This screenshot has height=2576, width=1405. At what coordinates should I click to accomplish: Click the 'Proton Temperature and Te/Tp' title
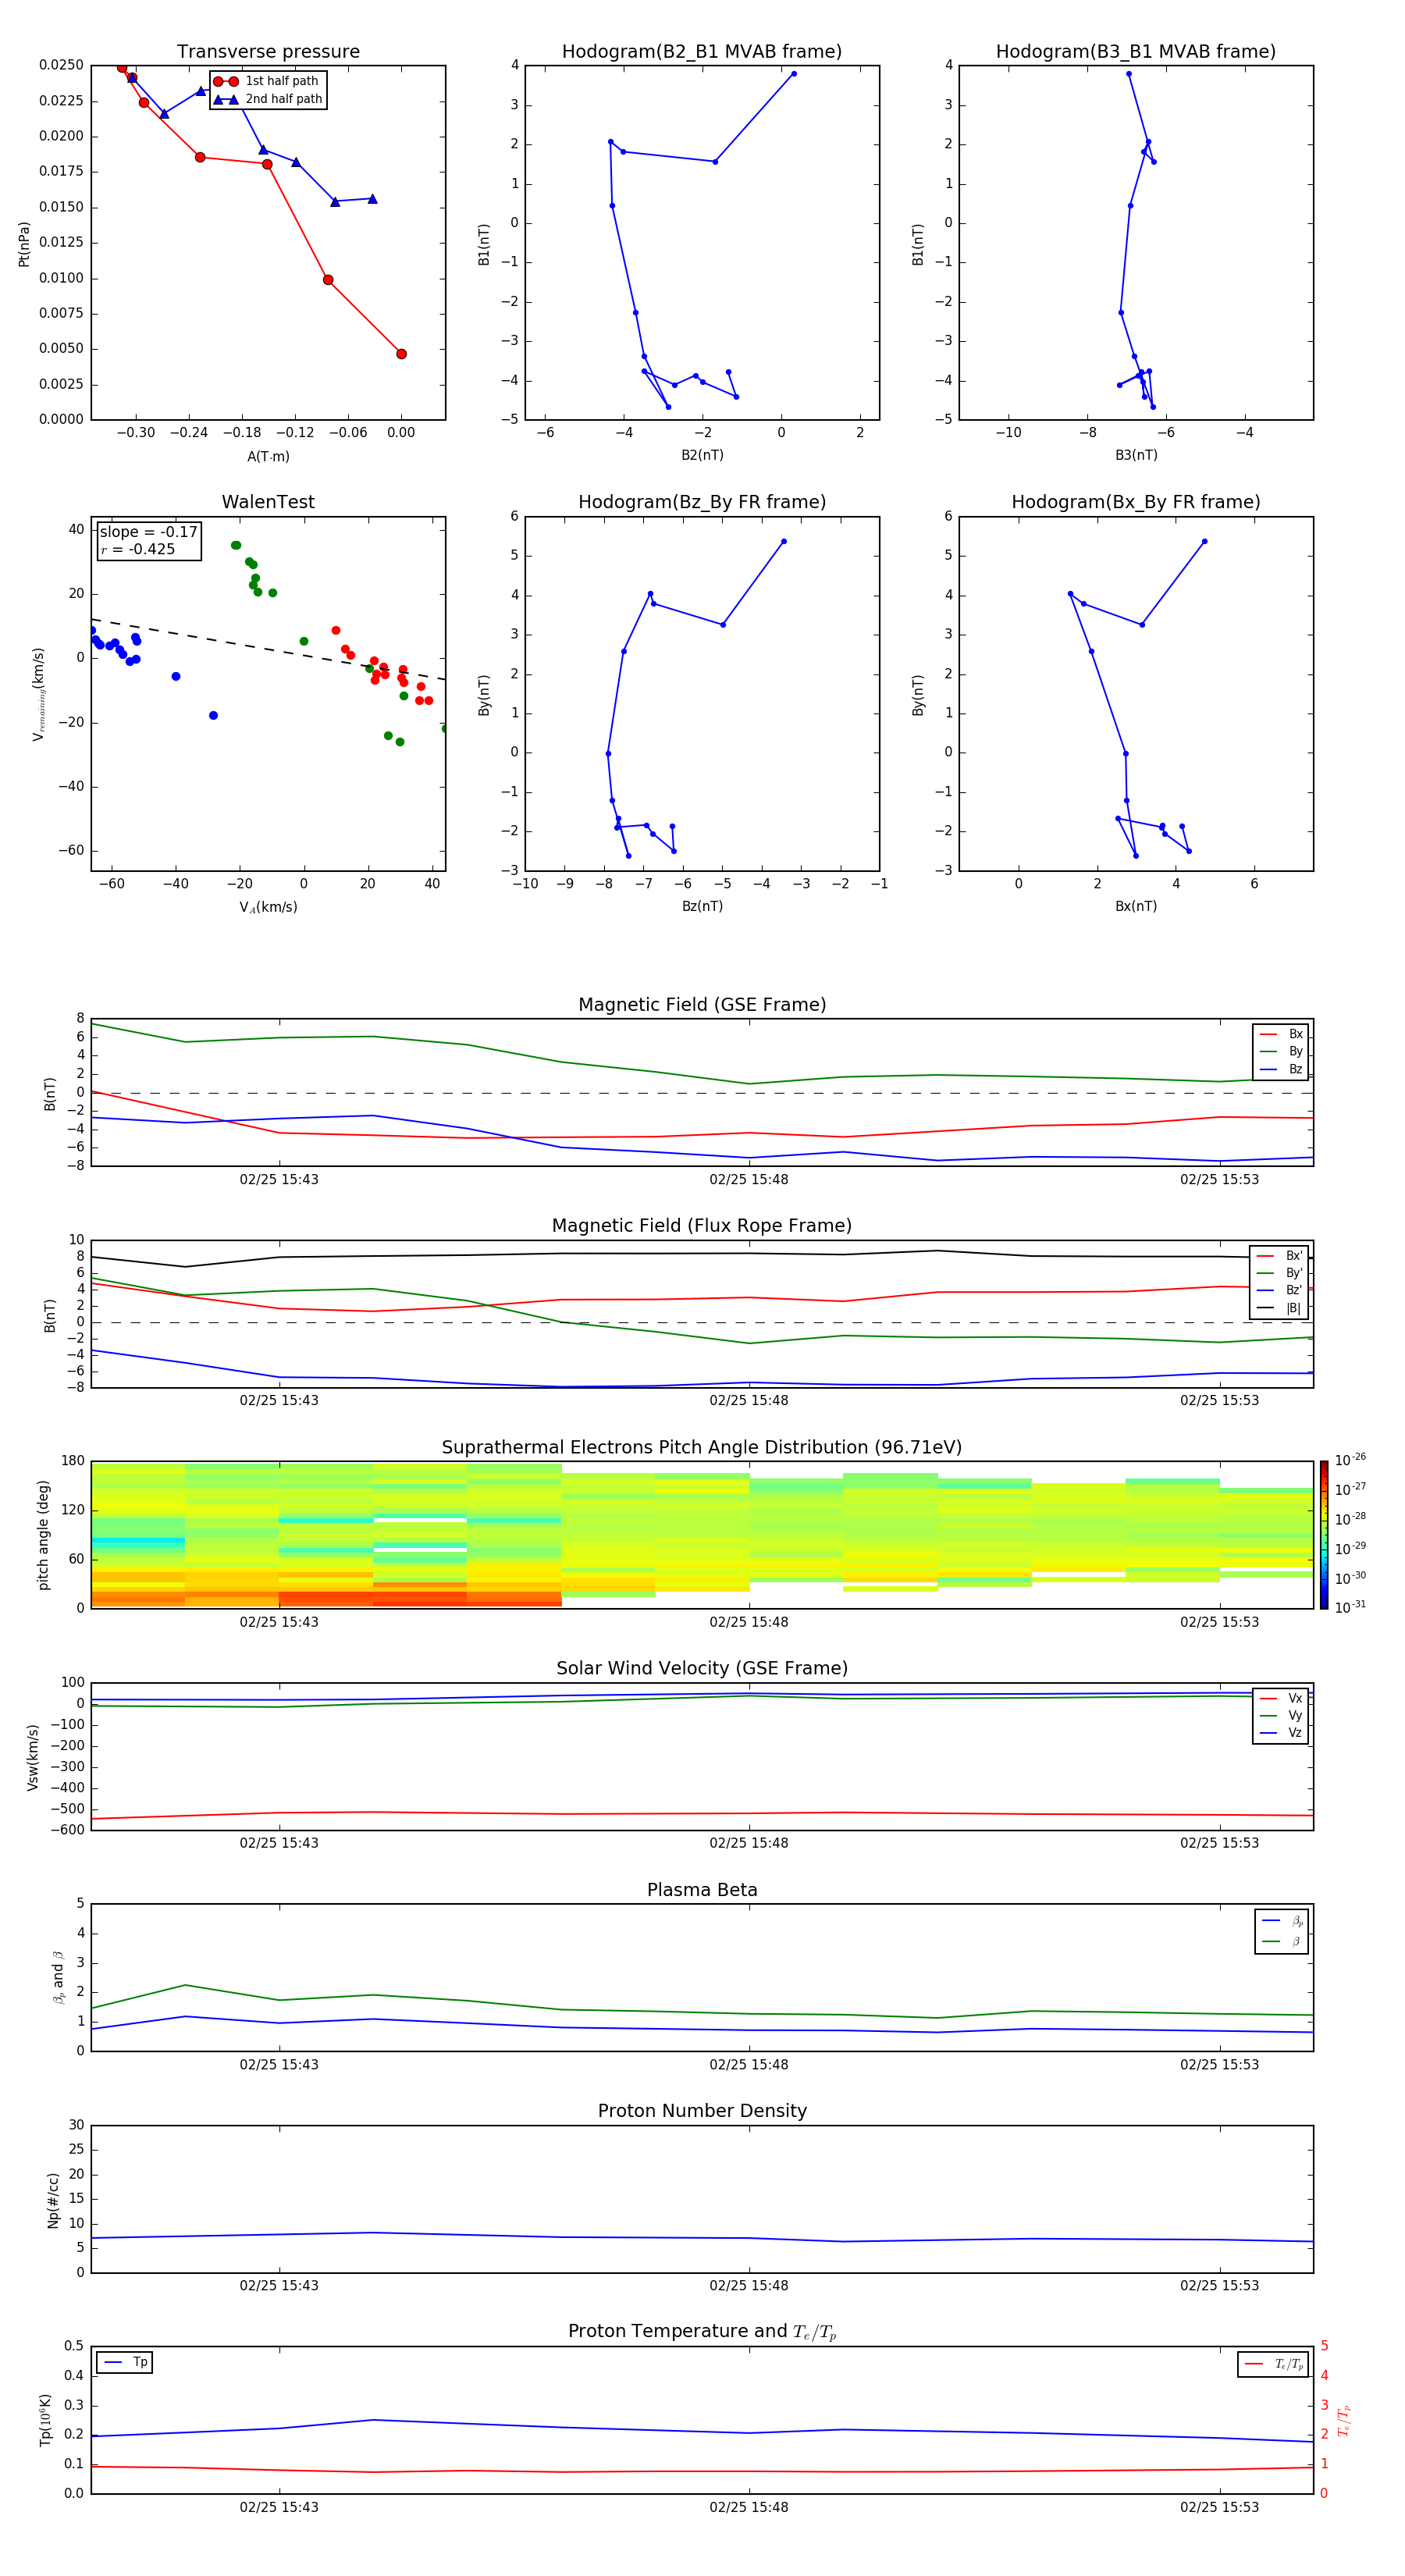[x=702, y=2332]
